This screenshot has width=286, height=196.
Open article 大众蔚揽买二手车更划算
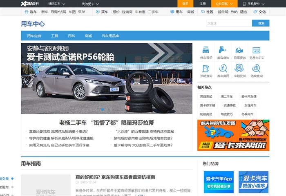(143, 145)
